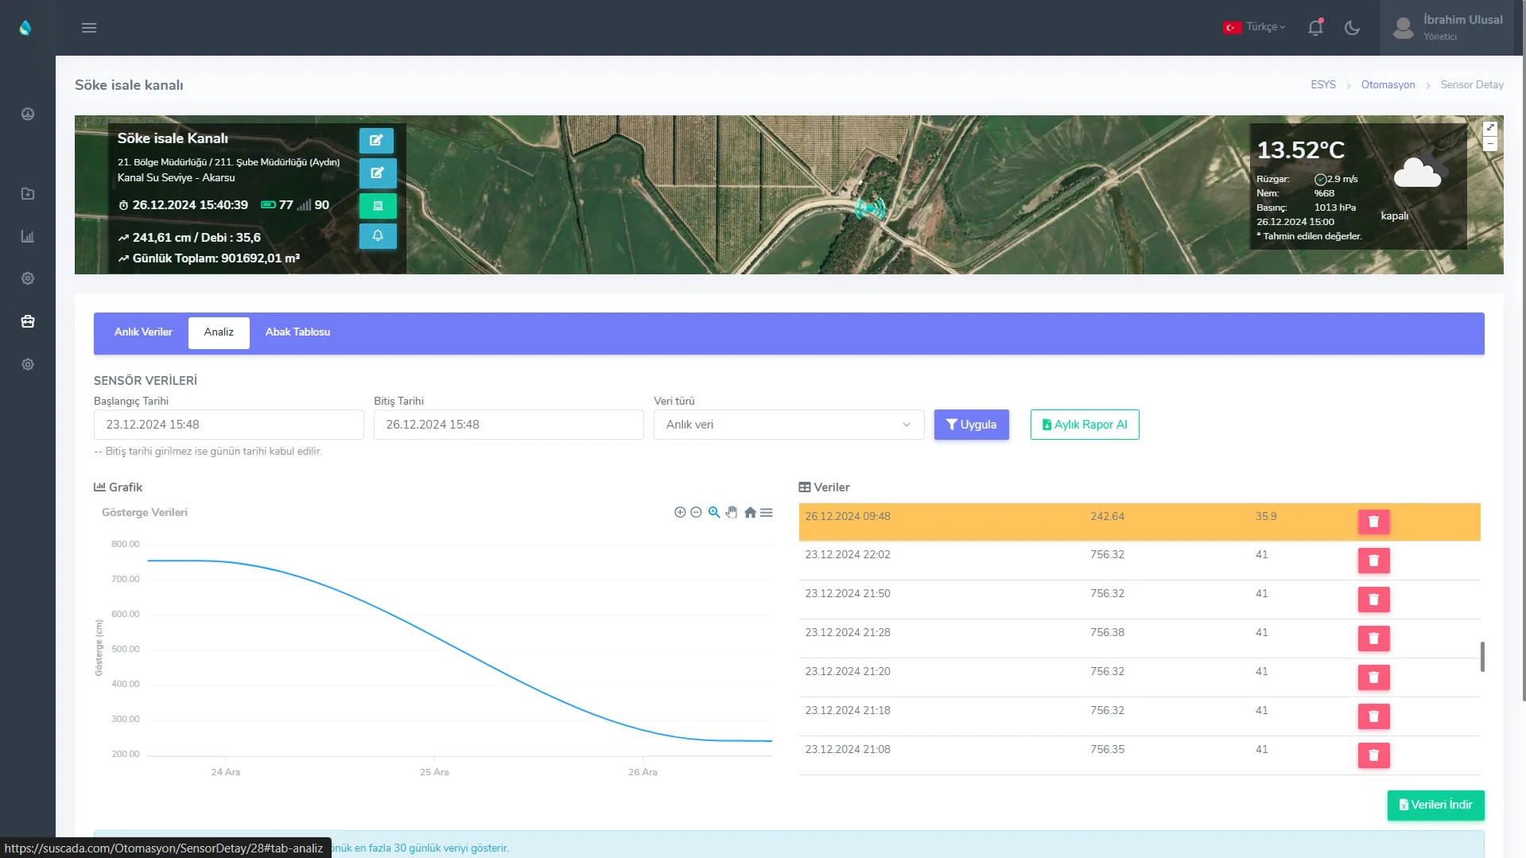This screenshot has height=858, width=1526.
Task: Click the sensor alarm bell button on map card
Action: tap(378, 236)
